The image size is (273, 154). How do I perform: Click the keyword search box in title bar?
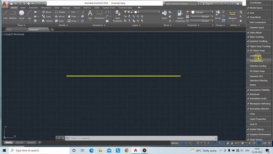180,3
